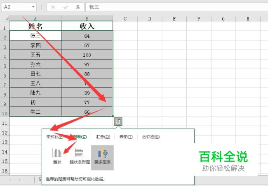Click the cell containing 王五
The height and width of the screenshot is (186, 268).
pos(35,55)
